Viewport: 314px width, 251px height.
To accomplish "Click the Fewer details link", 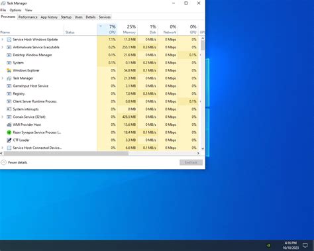I will pyautogui.click(x=18, y=162).
